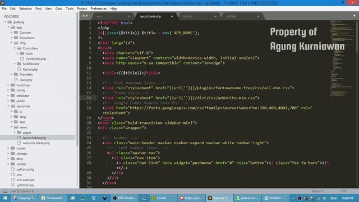This screenshot has height=202, width=359.
Task: Expand the Providers folder
Action: [x=11, y=74]
